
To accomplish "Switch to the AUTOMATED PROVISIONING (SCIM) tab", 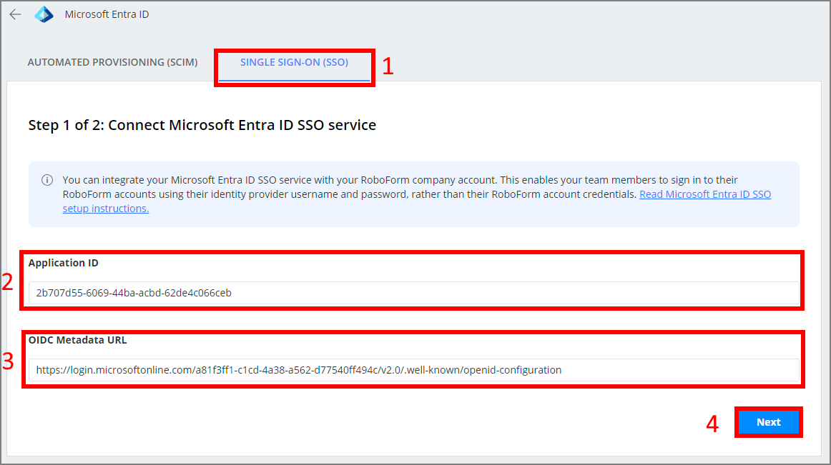I will [x=112, y=62].
